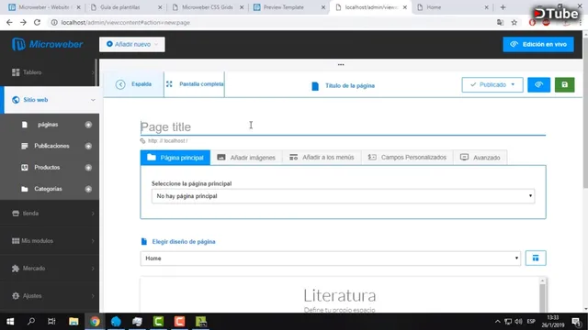Click the blue eye preview button
The width and height of the screenshot is (588, 330).
[x=538, y=85]
